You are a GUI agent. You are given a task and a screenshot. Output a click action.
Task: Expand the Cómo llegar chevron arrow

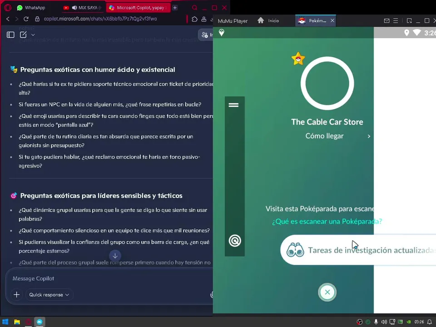369,136
